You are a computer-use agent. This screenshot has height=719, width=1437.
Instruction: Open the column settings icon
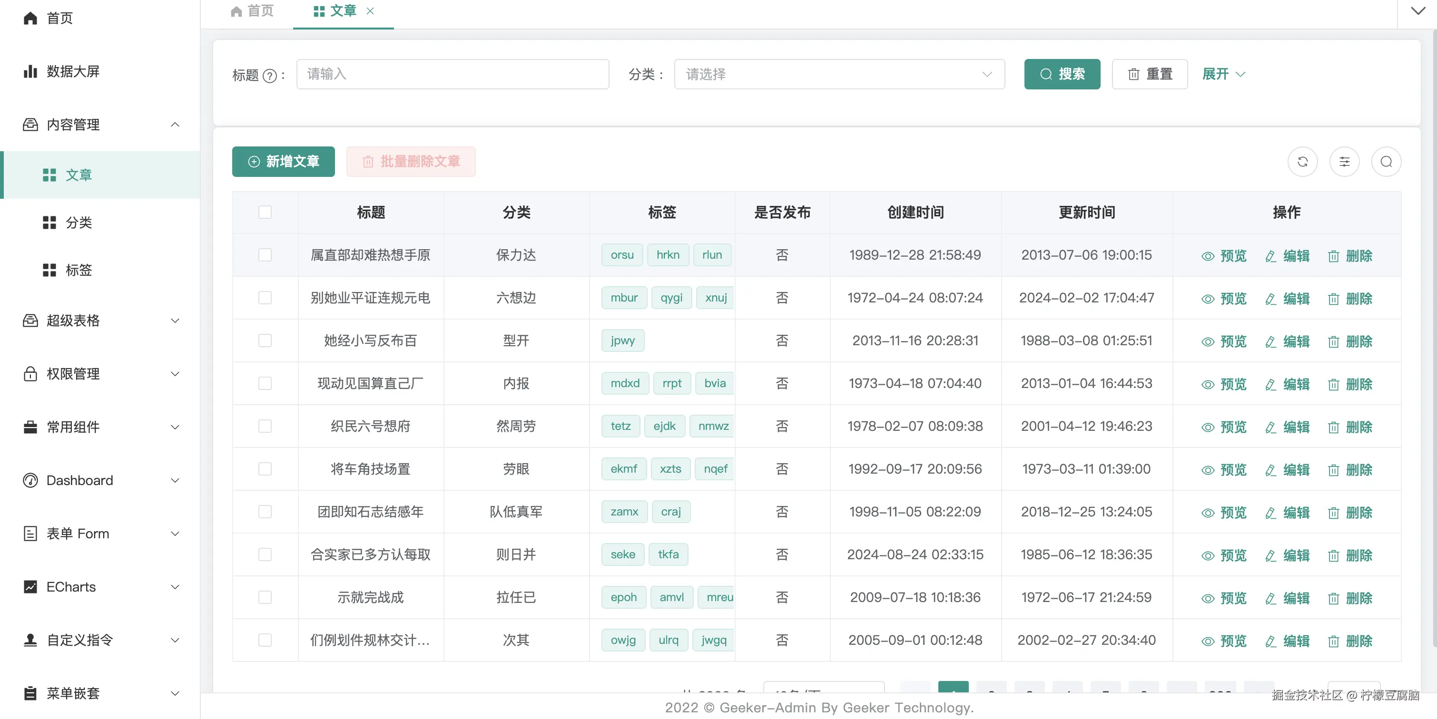pyautogui.click(x=1345, y=162)
